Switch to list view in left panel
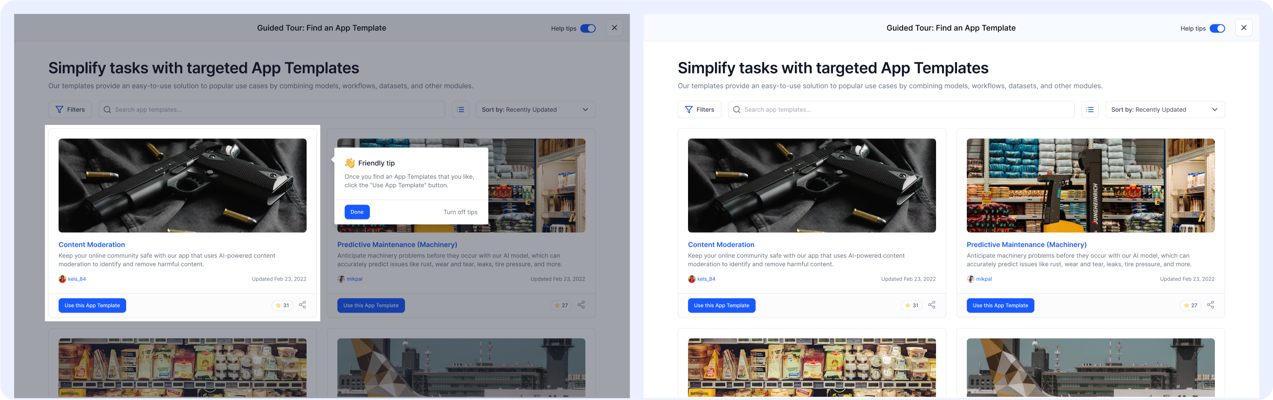Screen dimensions: 1273x400 tap(461, 109)
